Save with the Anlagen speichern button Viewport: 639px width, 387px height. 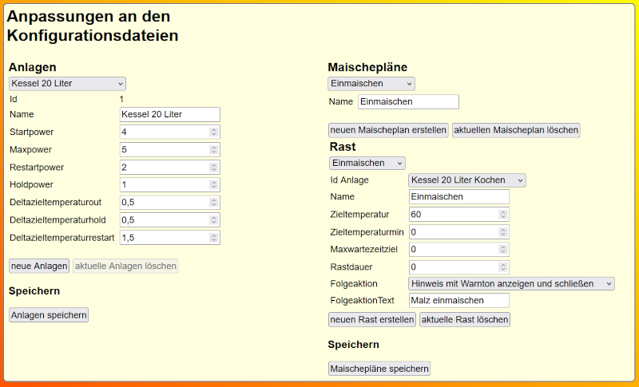tap(49, 315)
